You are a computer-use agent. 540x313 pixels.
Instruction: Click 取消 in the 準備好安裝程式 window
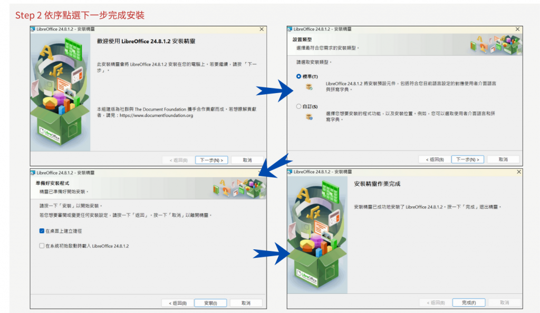tap(246, 303)
